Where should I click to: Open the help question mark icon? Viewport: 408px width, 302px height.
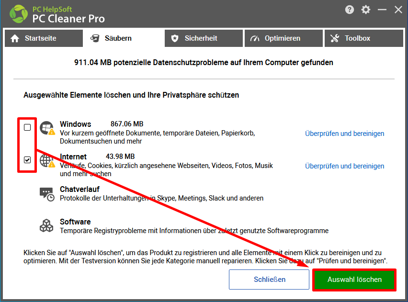350,10
